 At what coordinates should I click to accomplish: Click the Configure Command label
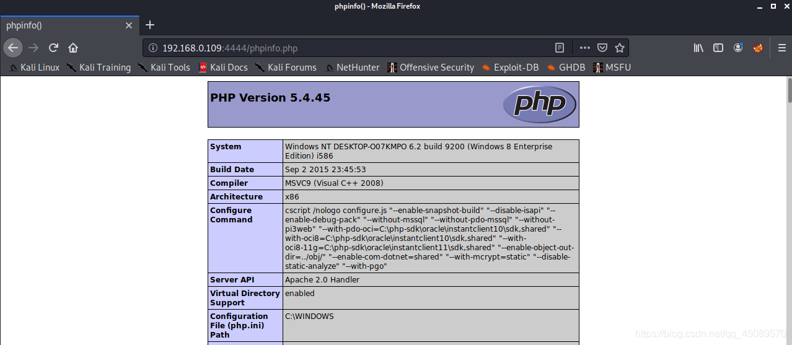click(x=231, y=215)
